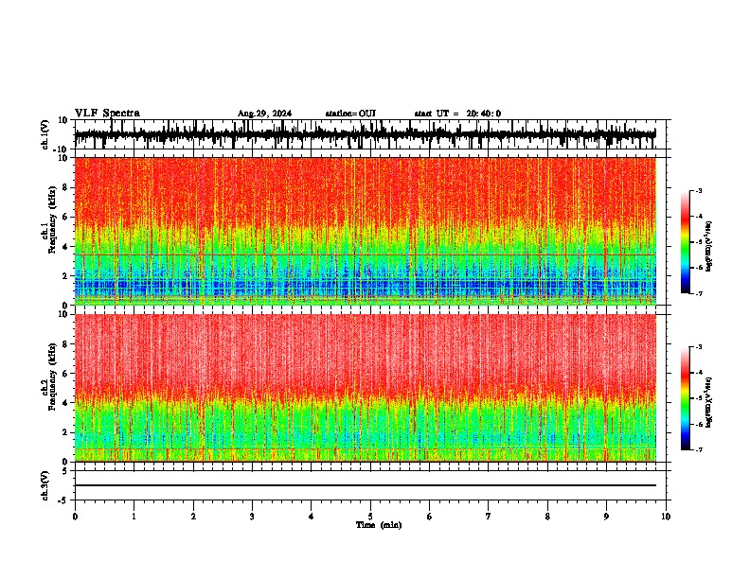Click the "2" kHz tick on ch.2 spectrogram axis
Viewport: 750px width, 579px height.
point(65,432)
